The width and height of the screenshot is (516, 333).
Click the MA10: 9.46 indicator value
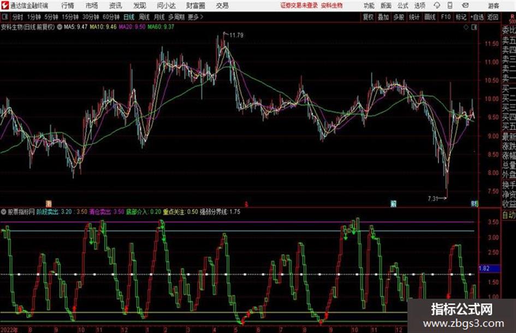coord(103,27)
